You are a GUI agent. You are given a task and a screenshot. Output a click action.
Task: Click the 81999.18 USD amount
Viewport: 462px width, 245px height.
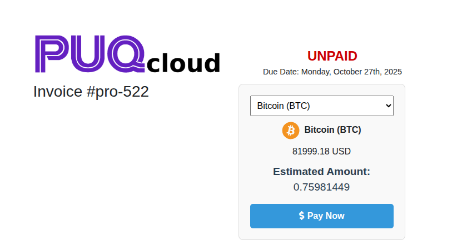pyautogui.click(x=321, y=151)
